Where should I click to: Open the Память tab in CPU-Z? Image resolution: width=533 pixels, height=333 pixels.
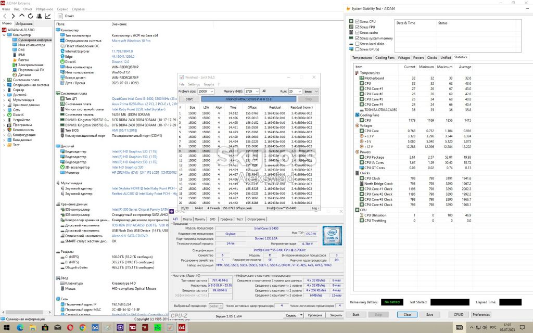tap(200, 219)
